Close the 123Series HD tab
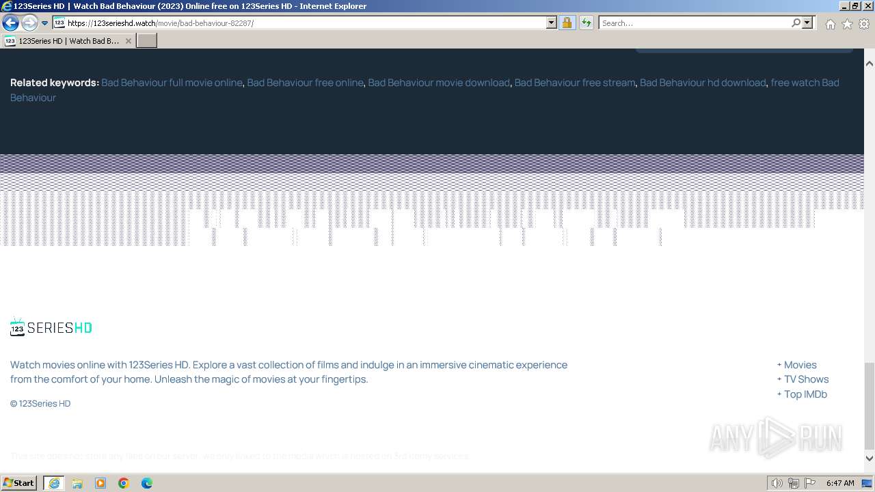 coord(128,41)
